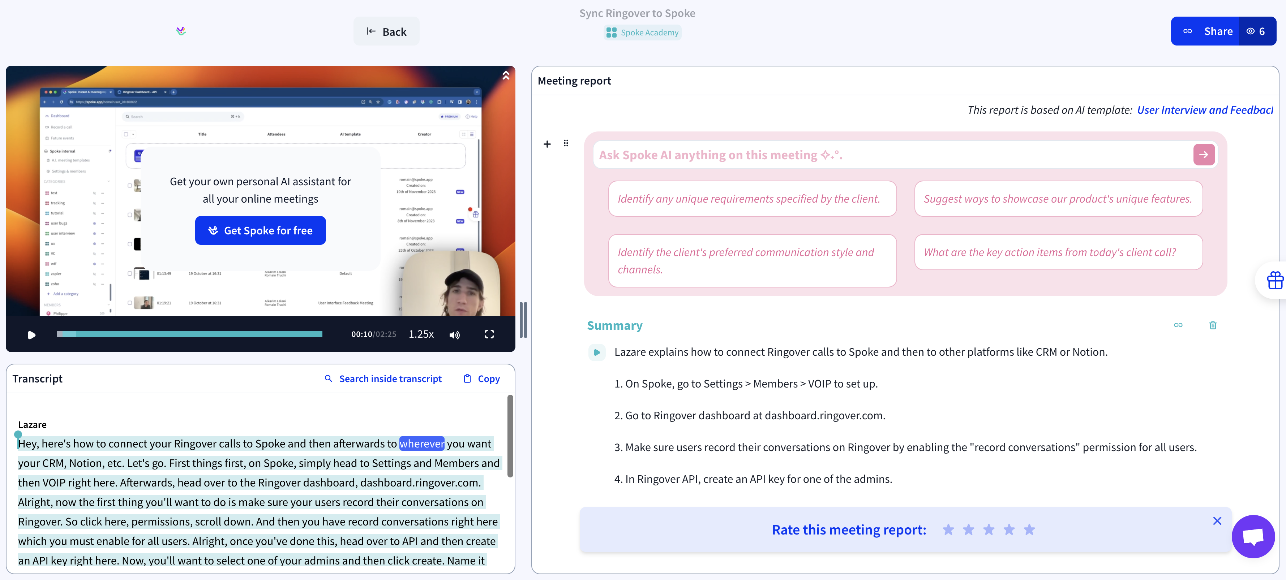Enter fullscreen mode in the video player
The image size is (1286, 580).
(x=489, y=335)
